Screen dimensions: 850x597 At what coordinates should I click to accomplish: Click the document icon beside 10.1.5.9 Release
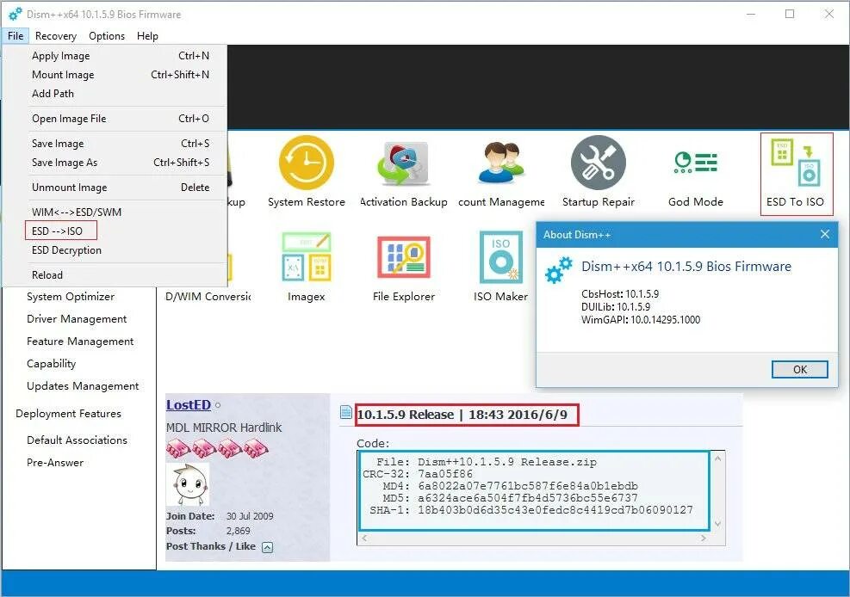point(345,412)
